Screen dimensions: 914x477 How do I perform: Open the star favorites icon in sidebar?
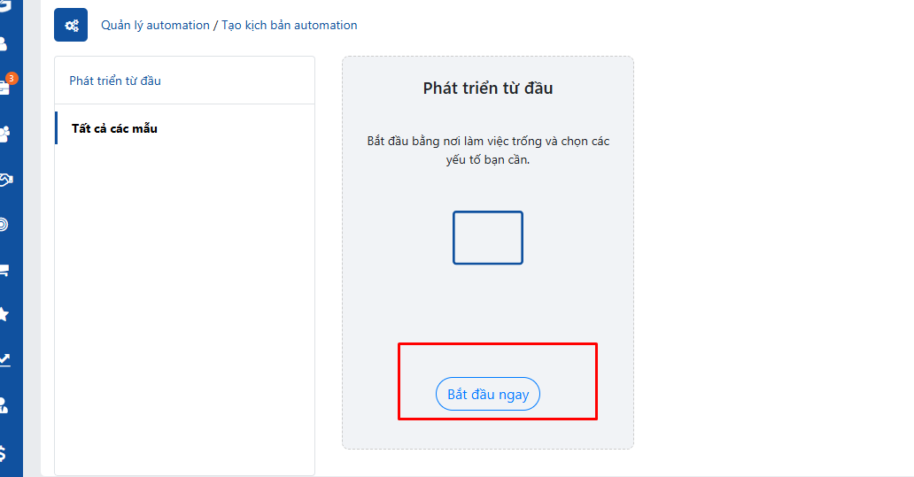4,314
